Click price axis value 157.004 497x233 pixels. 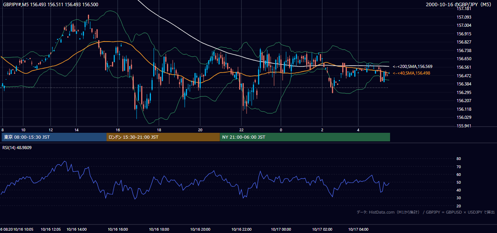tap(464, 25)
